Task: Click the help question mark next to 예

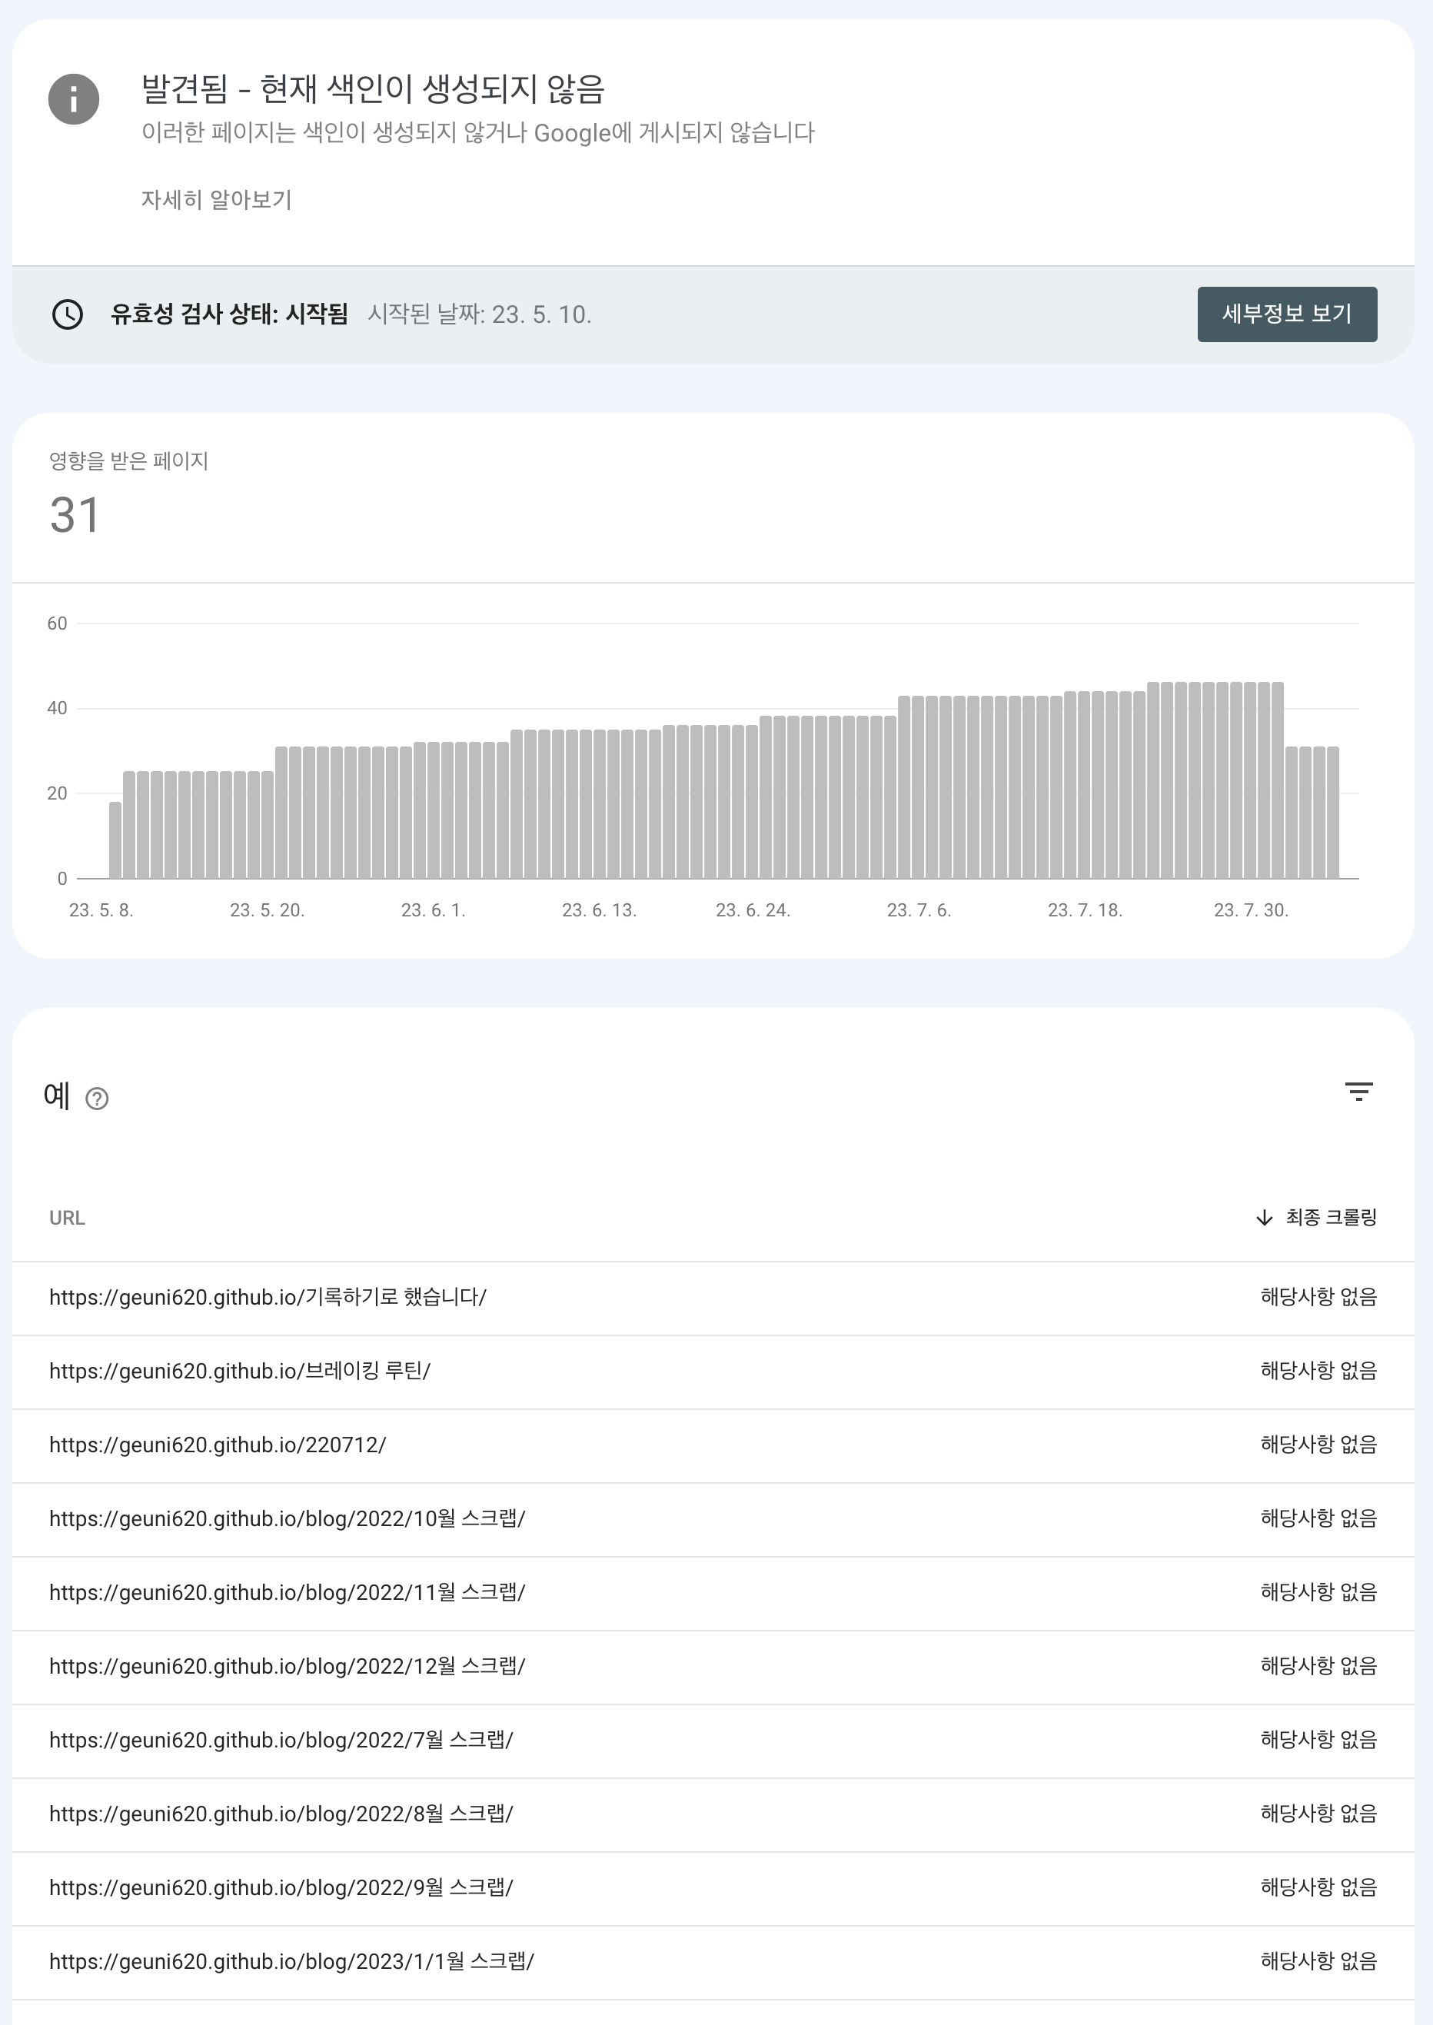Action: point(97,1099)
